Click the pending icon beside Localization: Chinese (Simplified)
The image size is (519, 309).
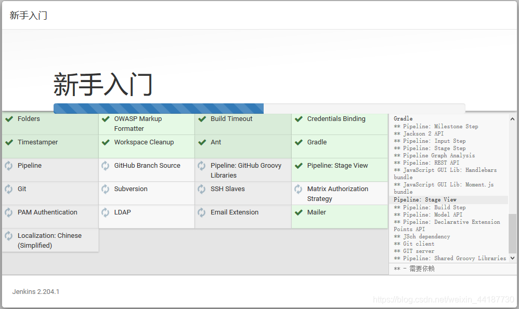pos(9,236)
